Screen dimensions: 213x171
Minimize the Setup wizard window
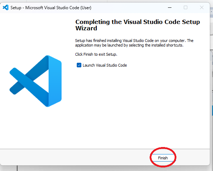point(169,7)
